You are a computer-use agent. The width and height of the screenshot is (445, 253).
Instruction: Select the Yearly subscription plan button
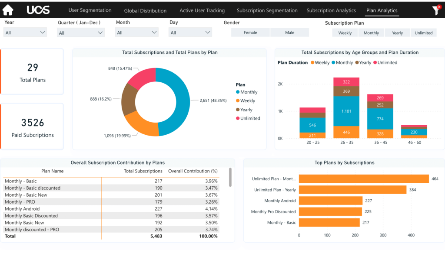click(x=397, y=33)
